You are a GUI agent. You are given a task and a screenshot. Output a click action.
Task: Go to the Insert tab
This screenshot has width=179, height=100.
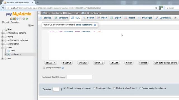(102, 18)
